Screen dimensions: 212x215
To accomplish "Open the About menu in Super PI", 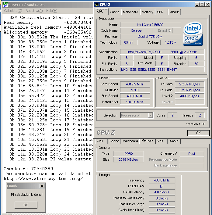I will tap(34, 11).
